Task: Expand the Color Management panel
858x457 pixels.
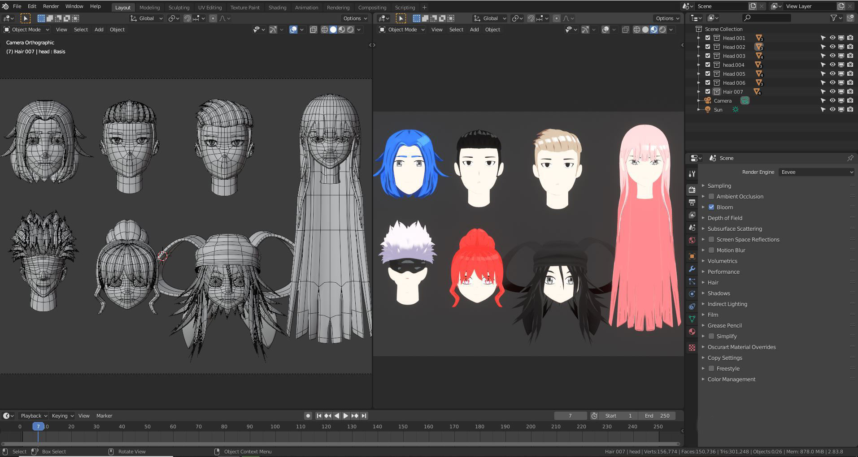Action: point(731,379)
